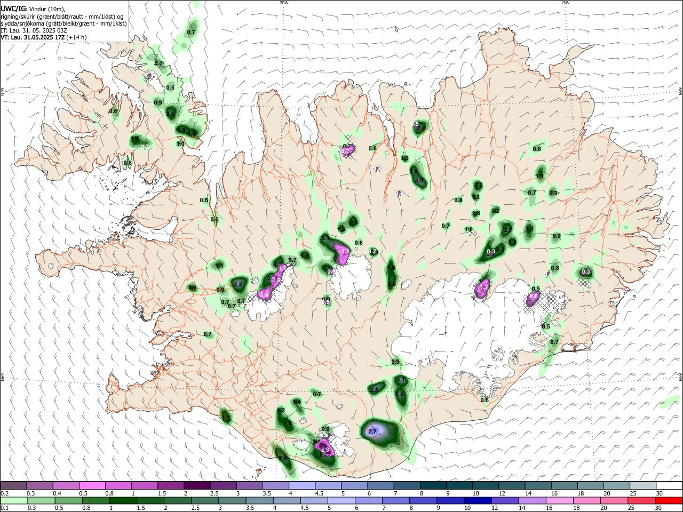683x512 pixels.
Task: Click the bright red lower-scale swatch after 30
Action: point(669,500)
